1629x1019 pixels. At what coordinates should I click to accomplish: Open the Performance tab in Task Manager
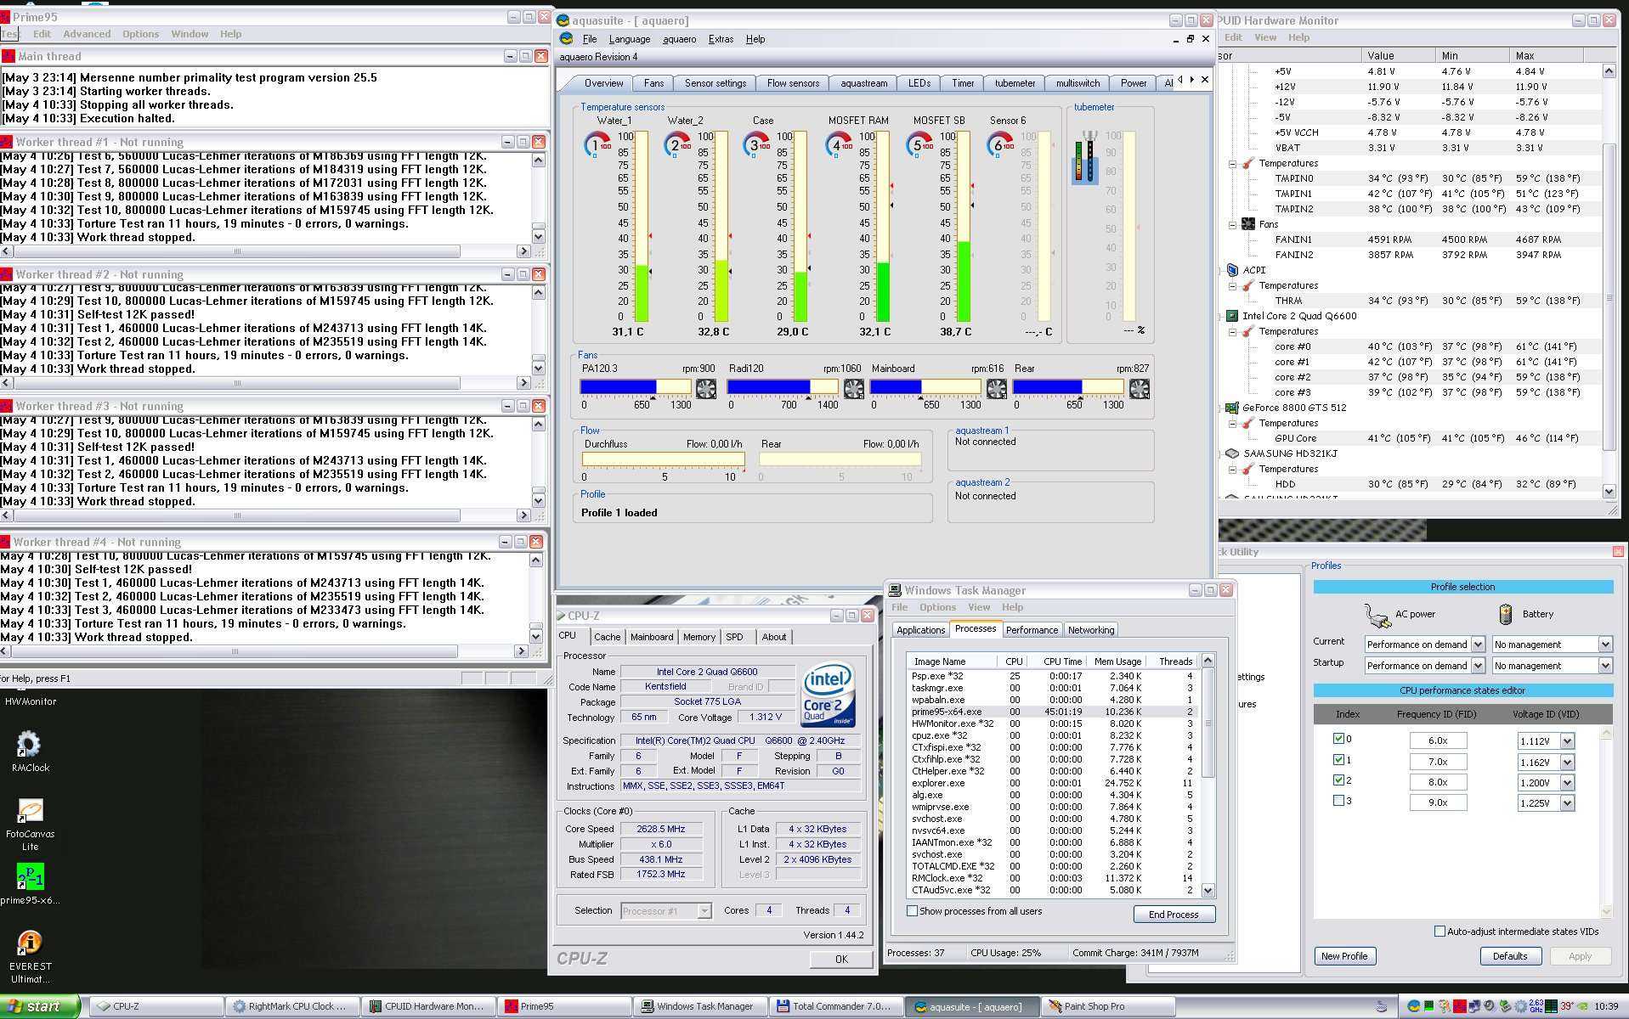1032,630
